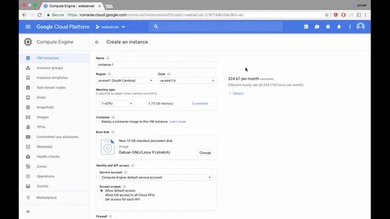Click the boot disk Change button
The image size is (390, 219).
[205, 153]
